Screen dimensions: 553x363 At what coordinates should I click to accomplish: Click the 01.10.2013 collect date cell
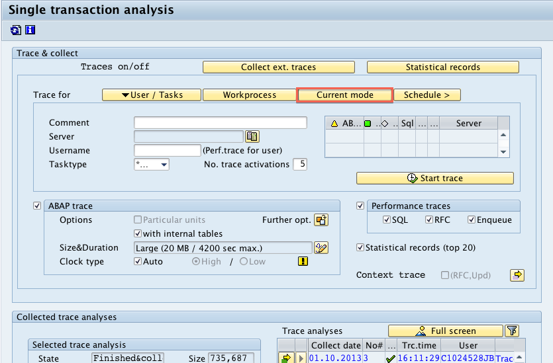pyautogui.click(x=335, y=358)
